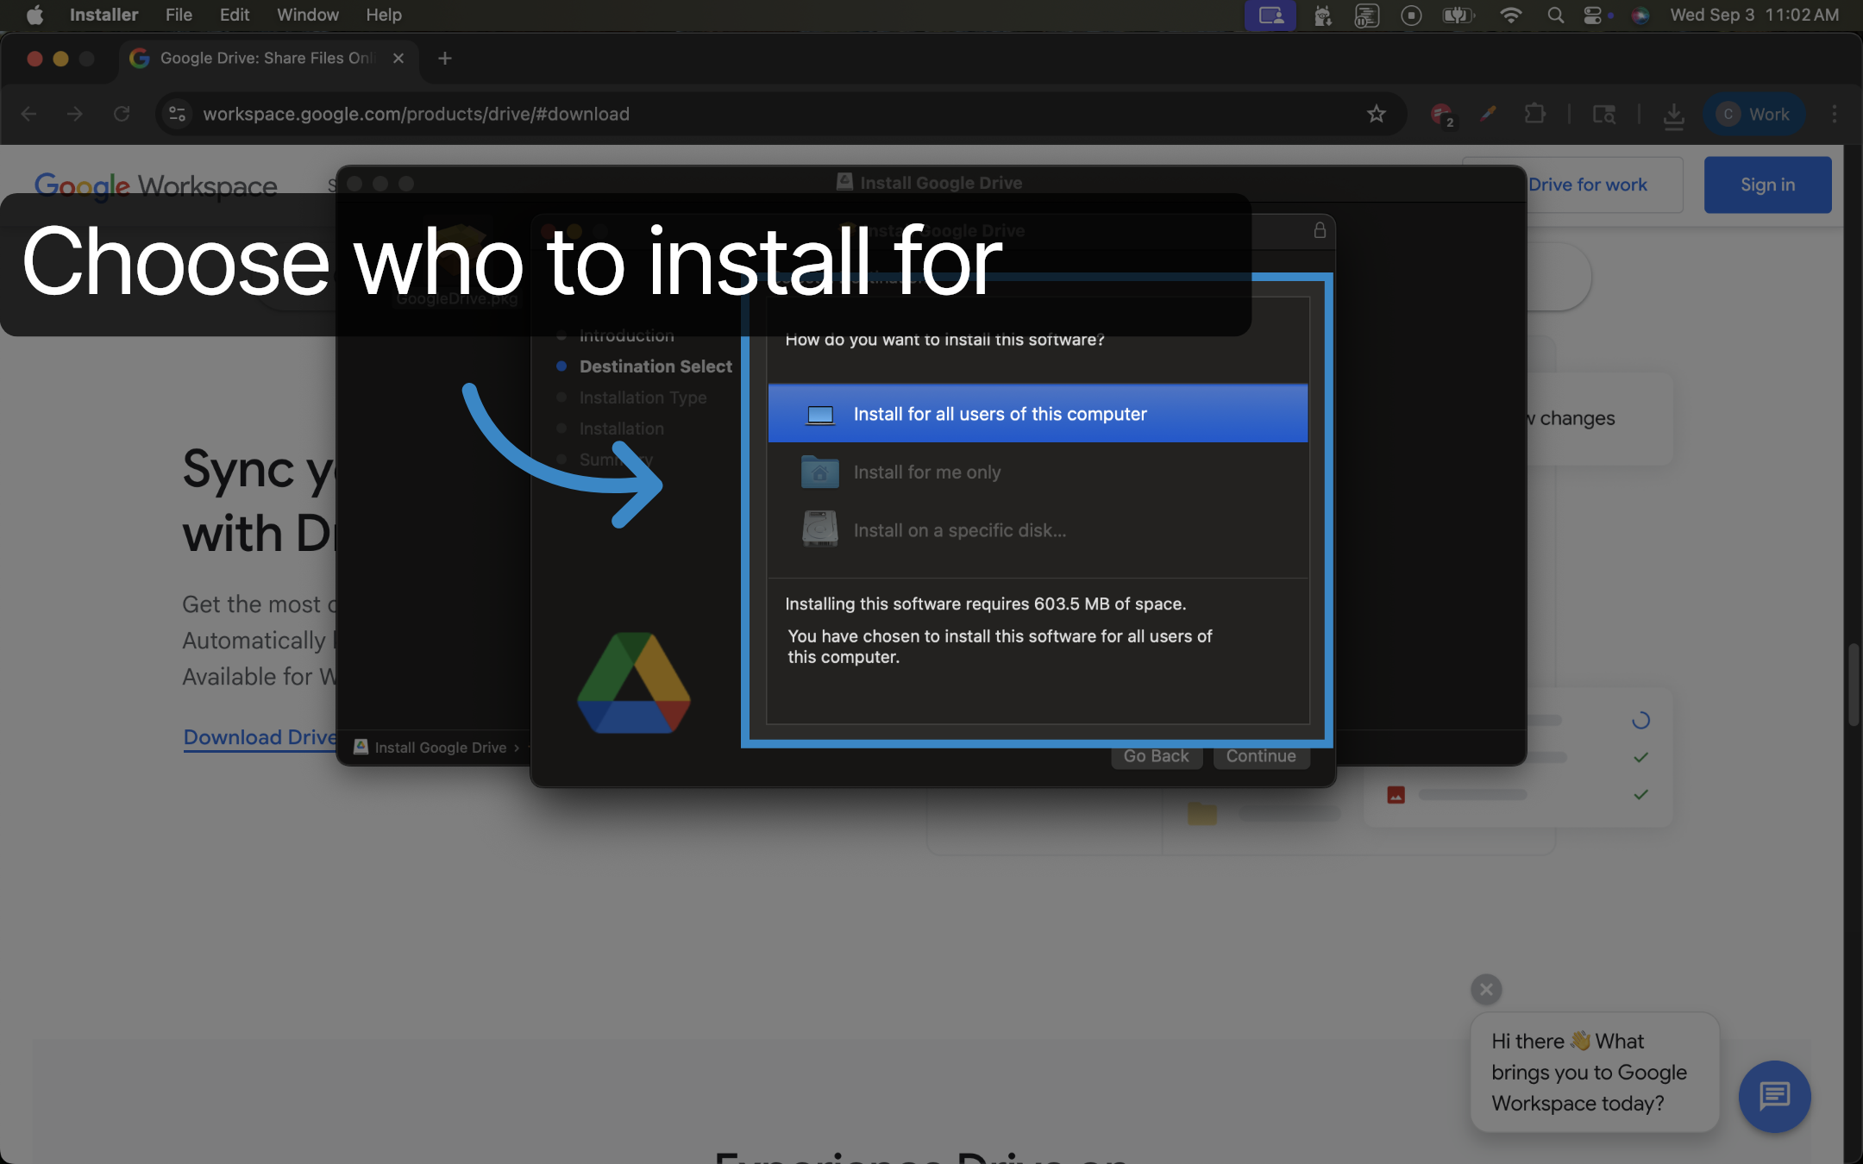1863x1164 pixels.
Task: Choose Install for me only option
Action: [x=1038, y=472]
